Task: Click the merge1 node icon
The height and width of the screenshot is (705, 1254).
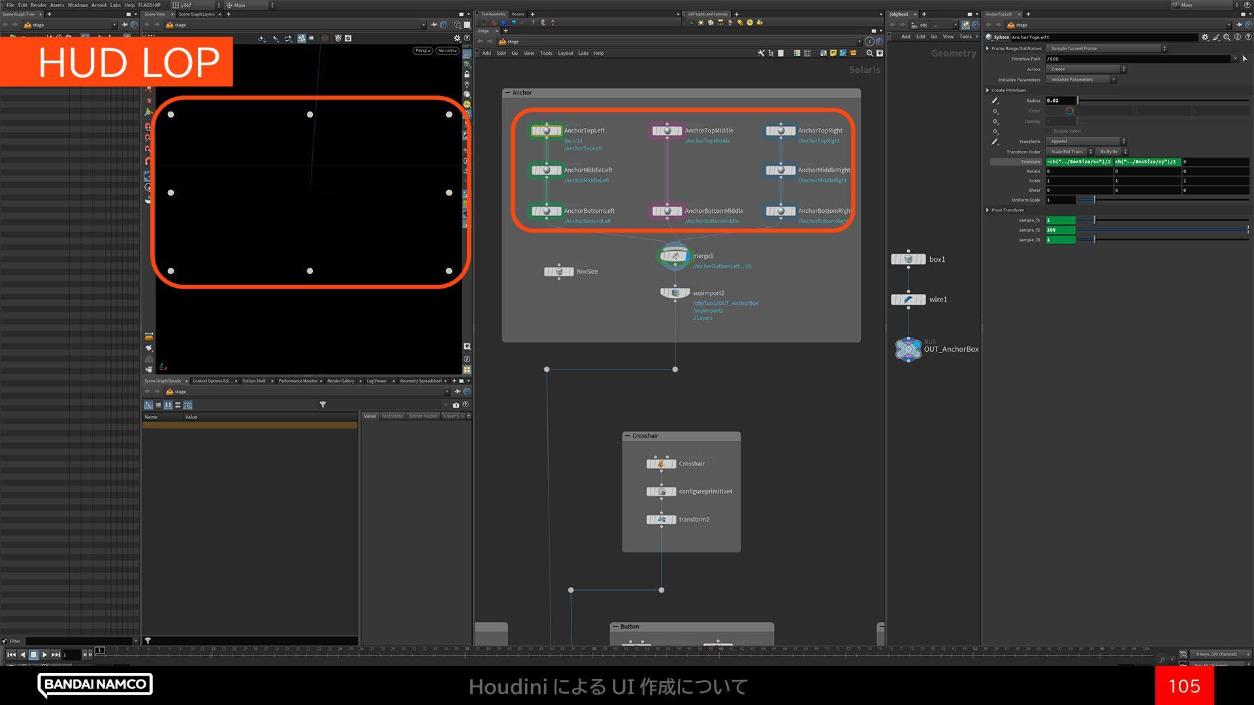Action: pyautogui.click(x=675, y=256)
